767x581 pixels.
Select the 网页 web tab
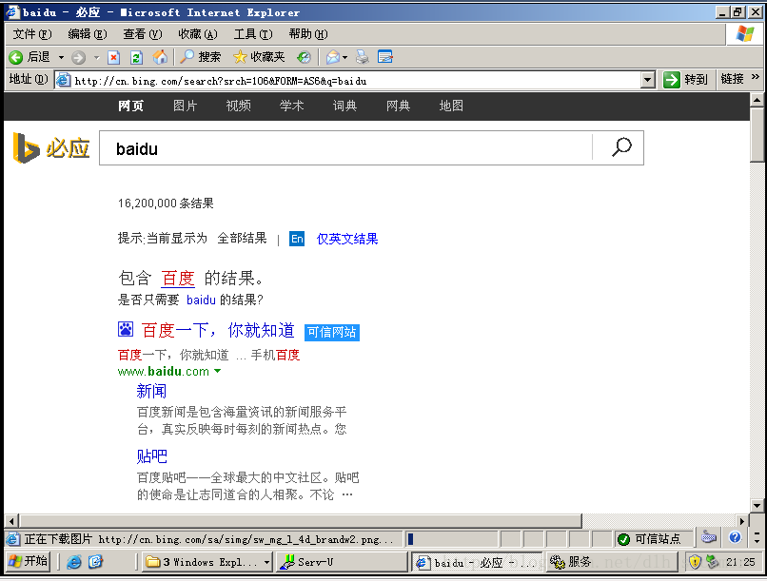coord(130,106)
